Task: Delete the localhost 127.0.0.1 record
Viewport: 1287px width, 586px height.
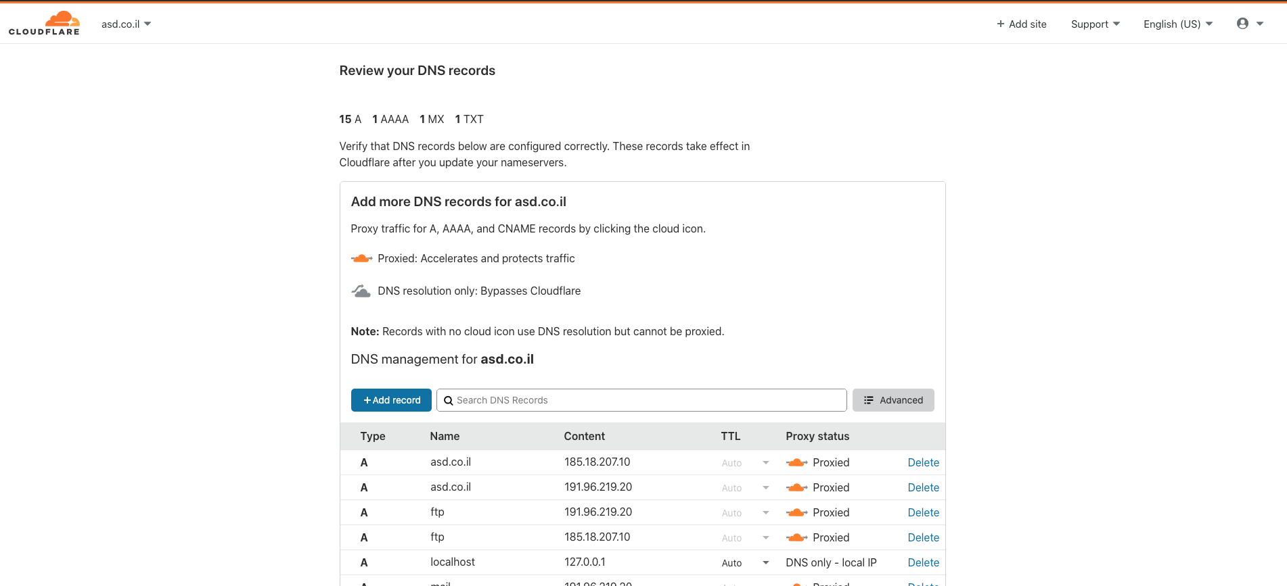Action: pos(923,562)
